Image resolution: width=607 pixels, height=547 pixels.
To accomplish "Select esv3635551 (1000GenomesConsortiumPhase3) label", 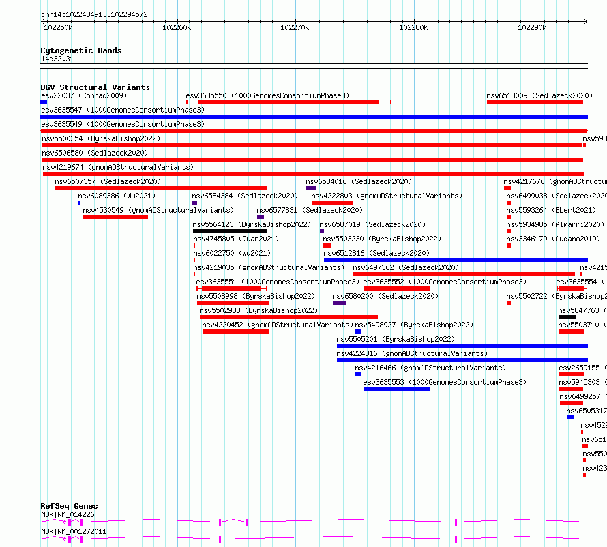I will [278, 282].
